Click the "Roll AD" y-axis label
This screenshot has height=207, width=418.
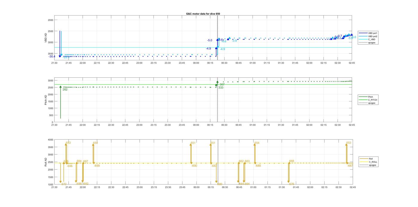point(46,162)
